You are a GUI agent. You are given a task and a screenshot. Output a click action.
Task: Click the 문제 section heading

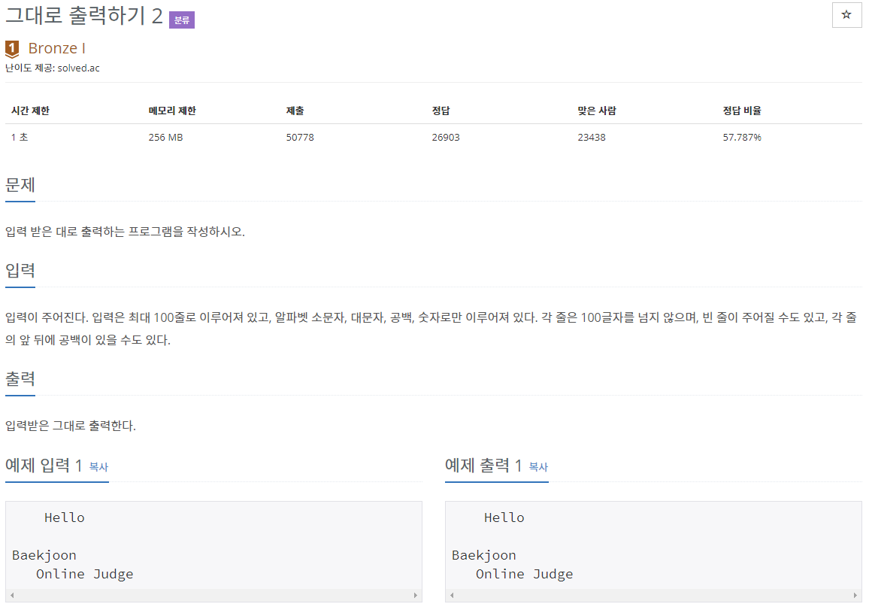[x=20, y=185]
